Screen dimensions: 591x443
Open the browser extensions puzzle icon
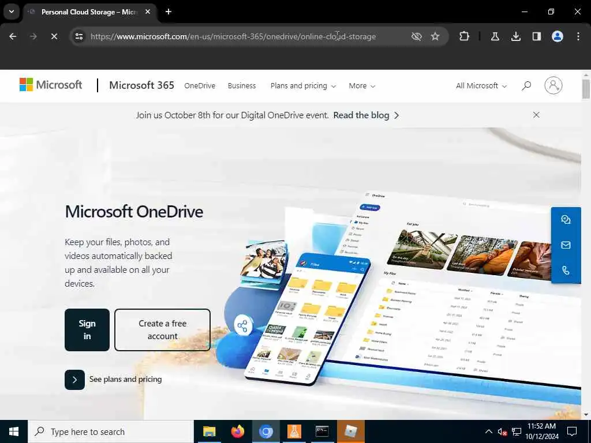click(x=465, y=36)
